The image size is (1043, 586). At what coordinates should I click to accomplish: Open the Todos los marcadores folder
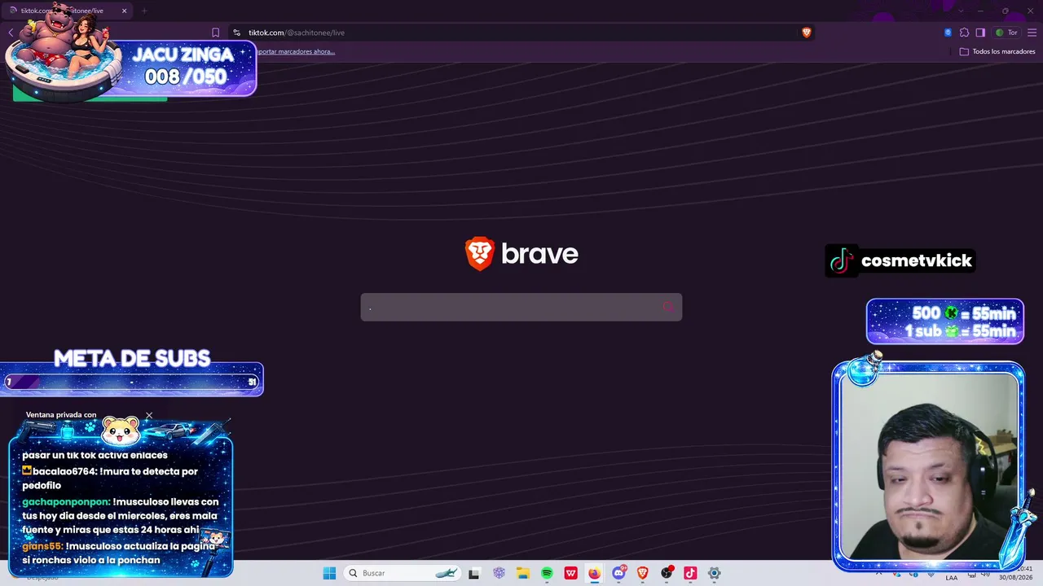997,51
